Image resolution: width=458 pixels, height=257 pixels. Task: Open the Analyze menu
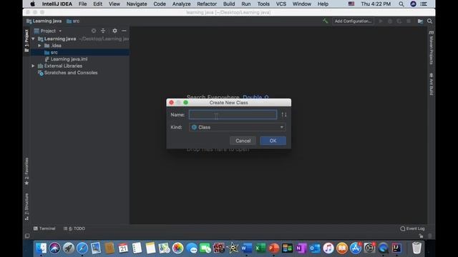tap(181, 4)
